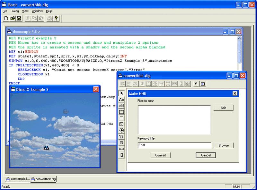
Task: Save the file using the floppy disk icon
Action: (x=19, y=19)
